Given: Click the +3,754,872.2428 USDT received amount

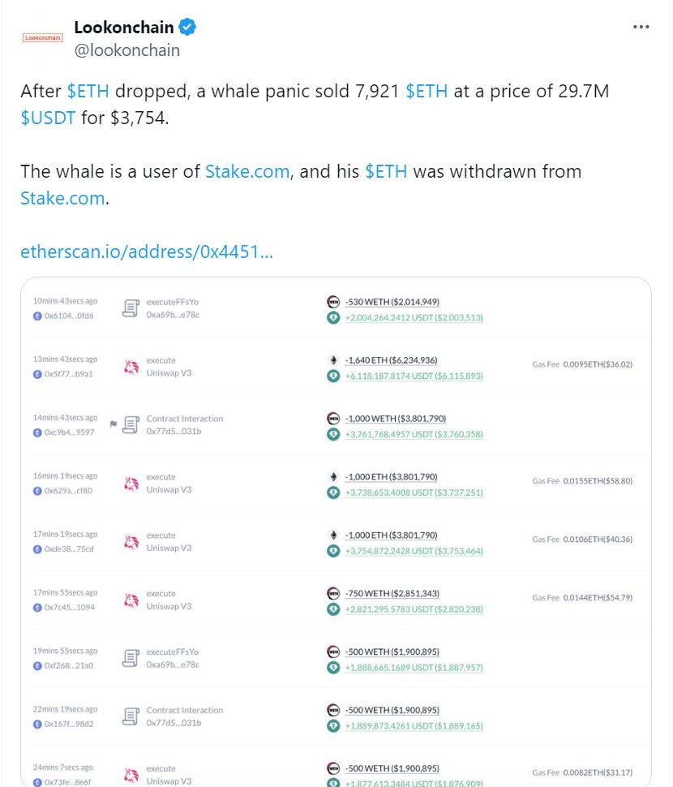Looking at the screenshot, I should coord(414,551).
